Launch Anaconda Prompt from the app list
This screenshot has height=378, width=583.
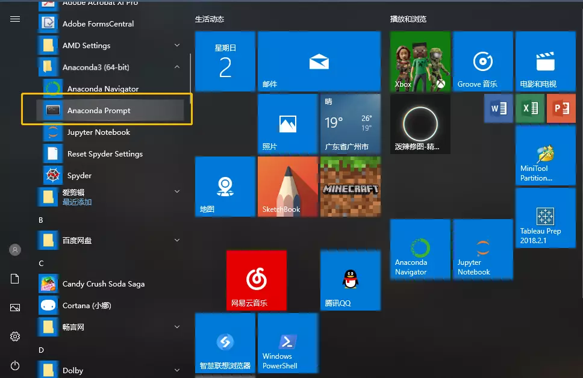(x=110, y=110)
